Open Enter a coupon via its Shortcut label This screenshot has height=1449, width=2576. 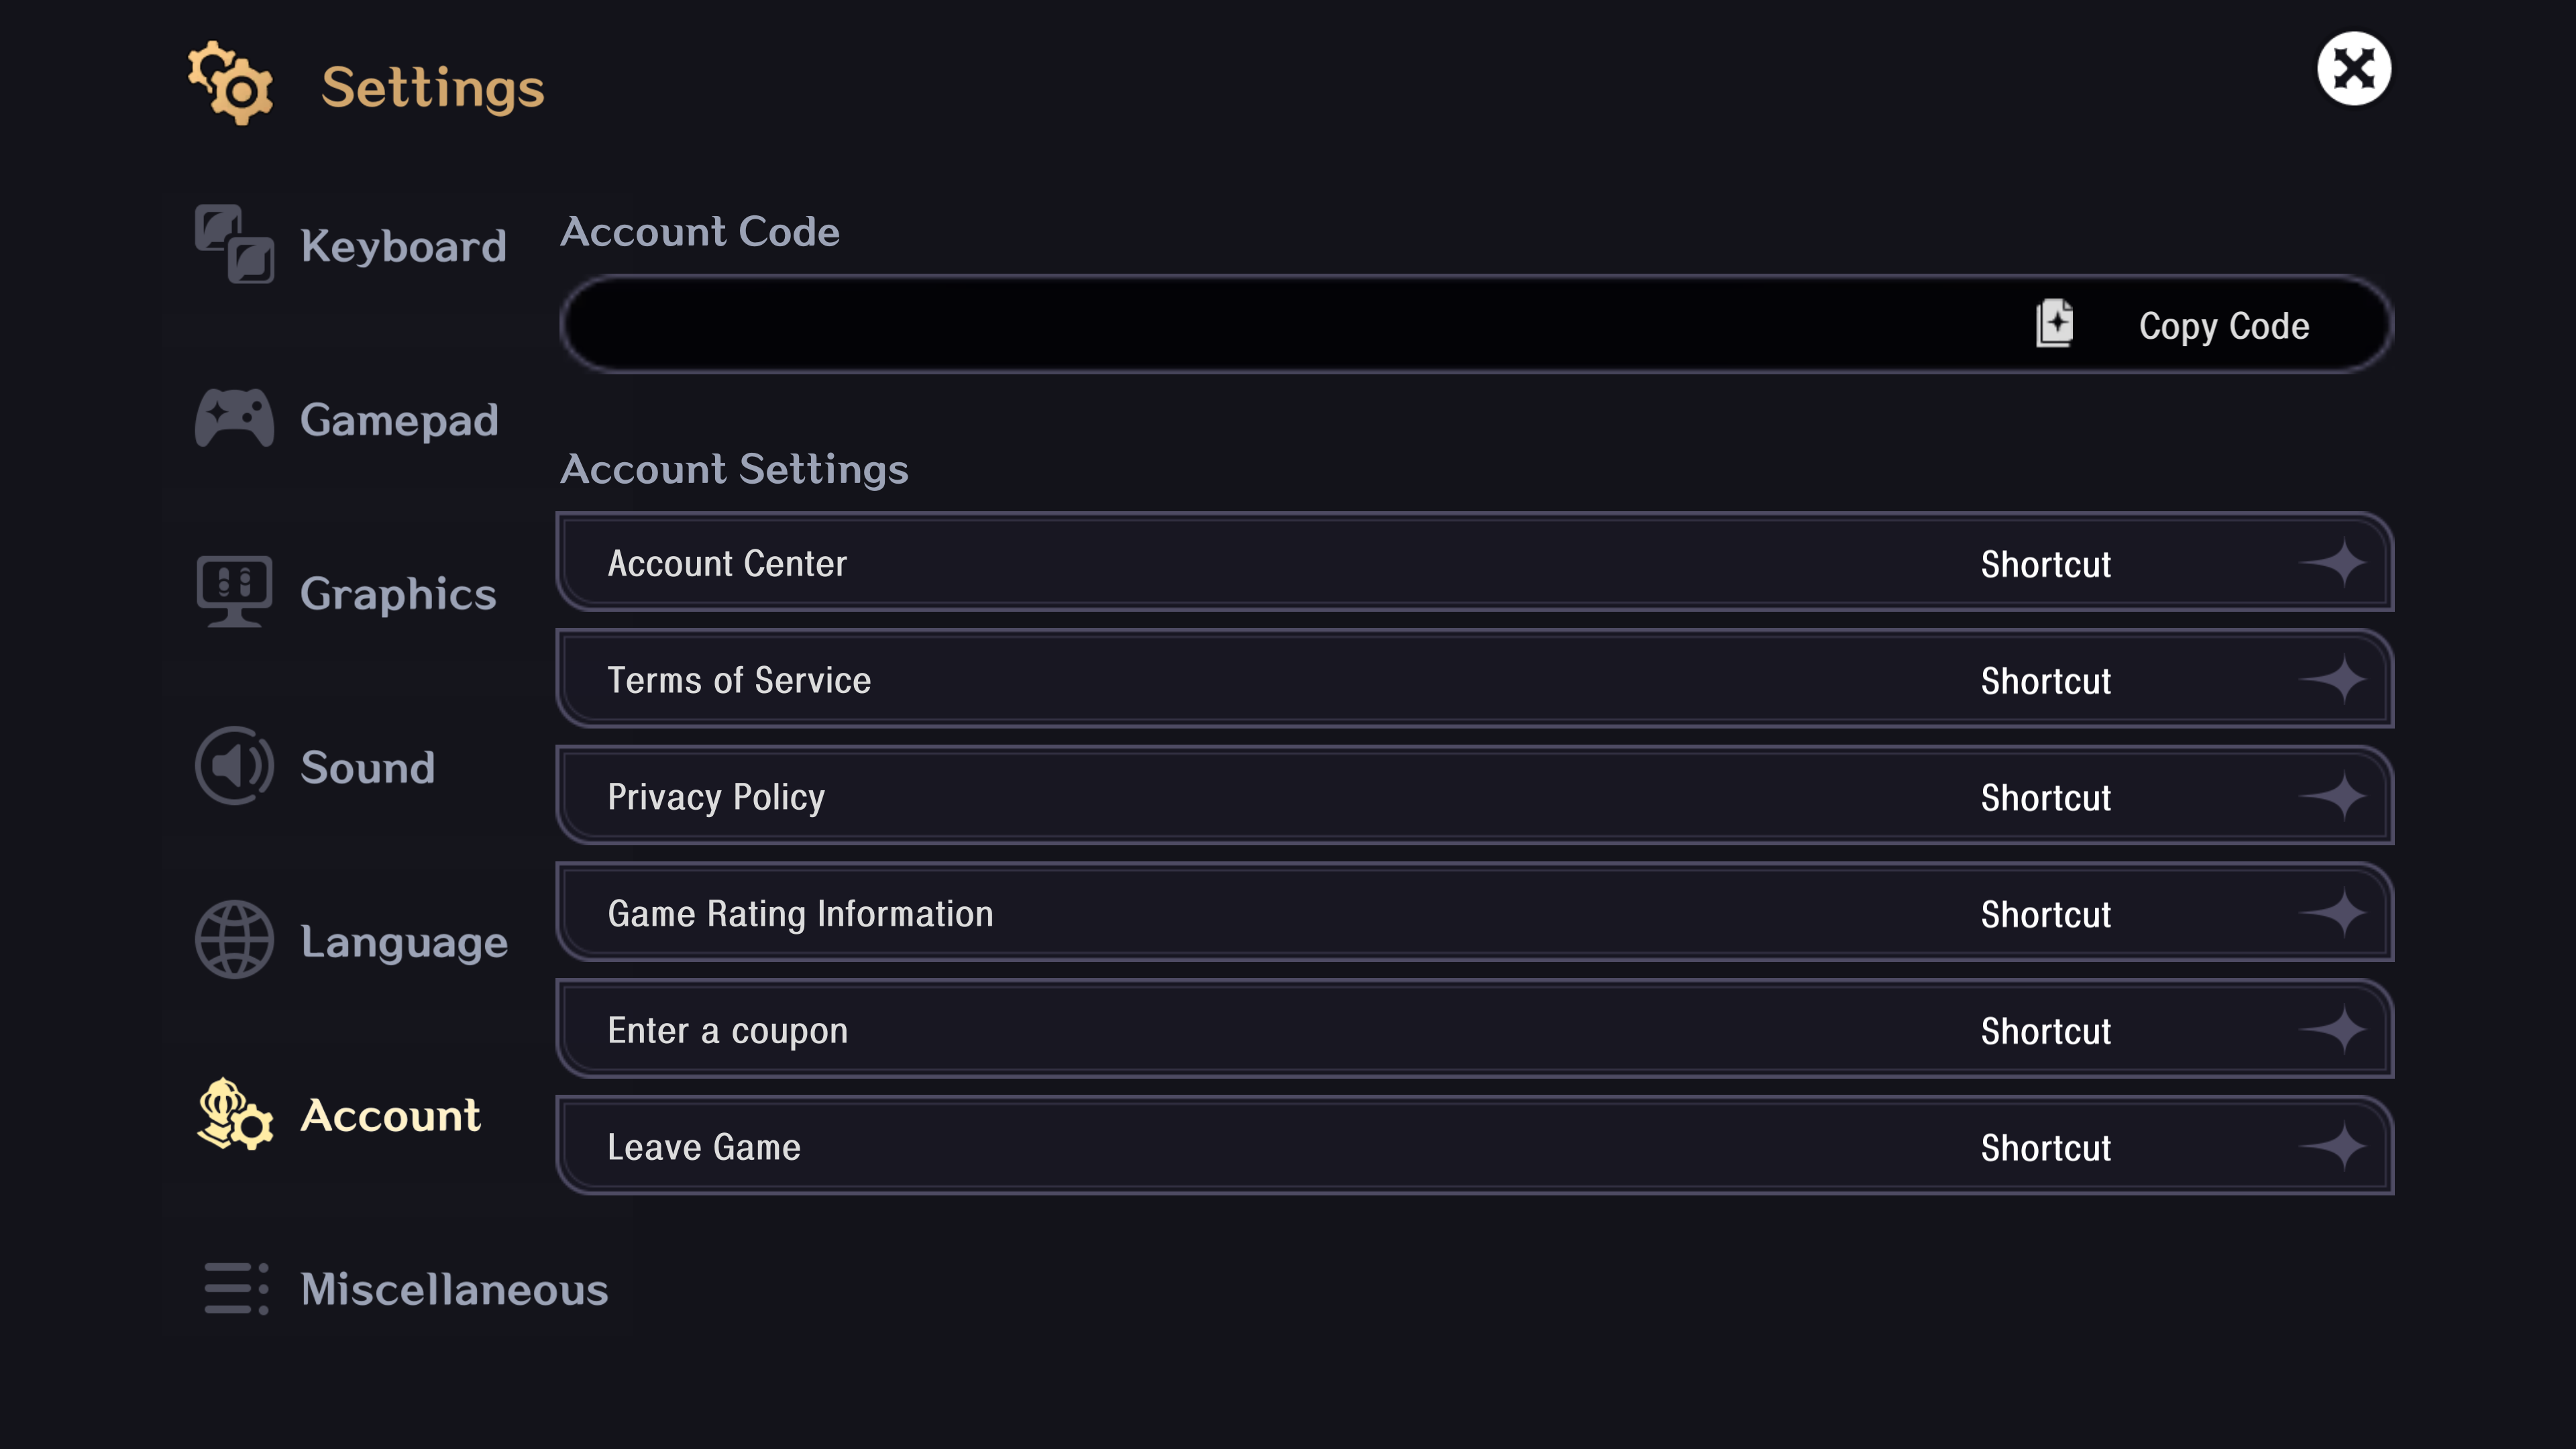point(2046,1031)
